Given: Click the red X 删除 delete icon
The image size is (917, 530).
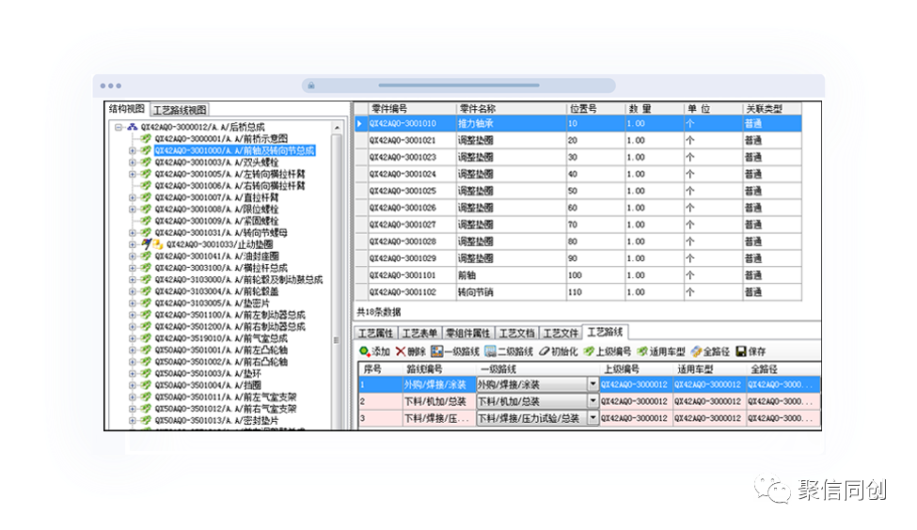Looking at the screenshot, I should click(401, 351).
